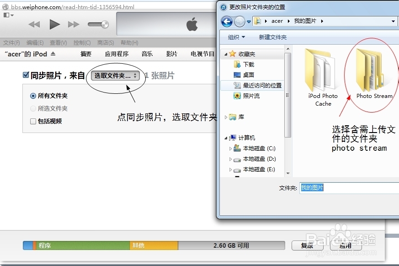Image resolution: width=399 pixels, height=266 pixels.
Task: Select the iPod Photo Cache folder
Action: pos(323,77)
